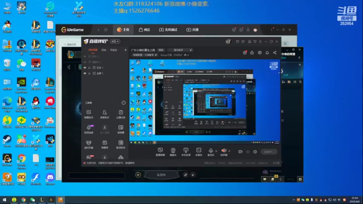The image size is (363, 204).
Task: Cancel the queue with the X button
Action: (x=138, y=175)
